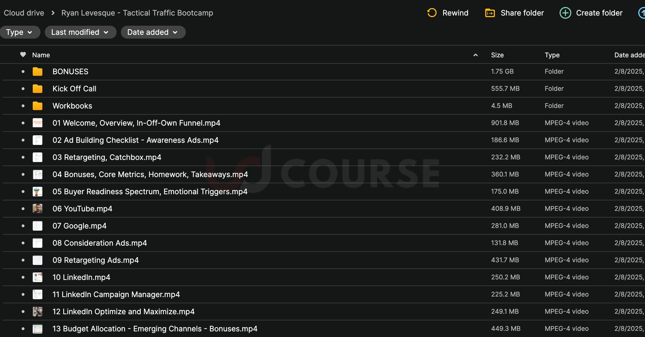
Task: Open the Type filter dropdown
Action: pyautogui.click(x=19, y=32)
